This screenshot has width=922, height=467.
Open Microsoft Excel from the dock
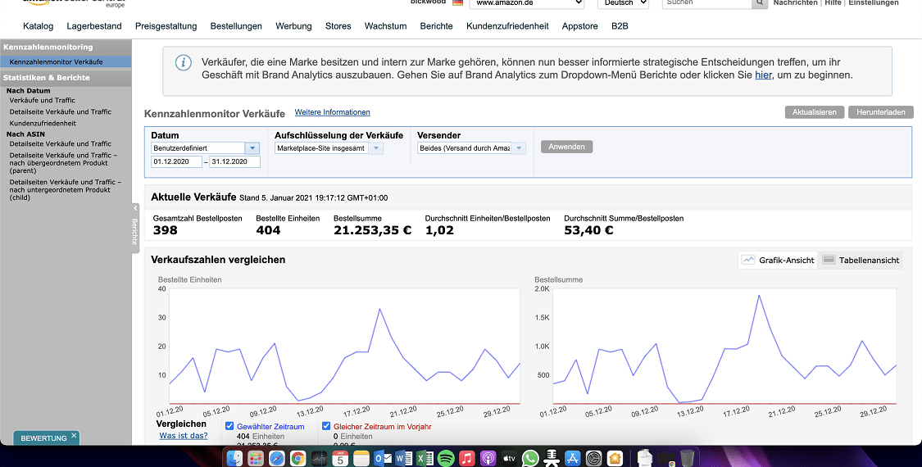425,458
